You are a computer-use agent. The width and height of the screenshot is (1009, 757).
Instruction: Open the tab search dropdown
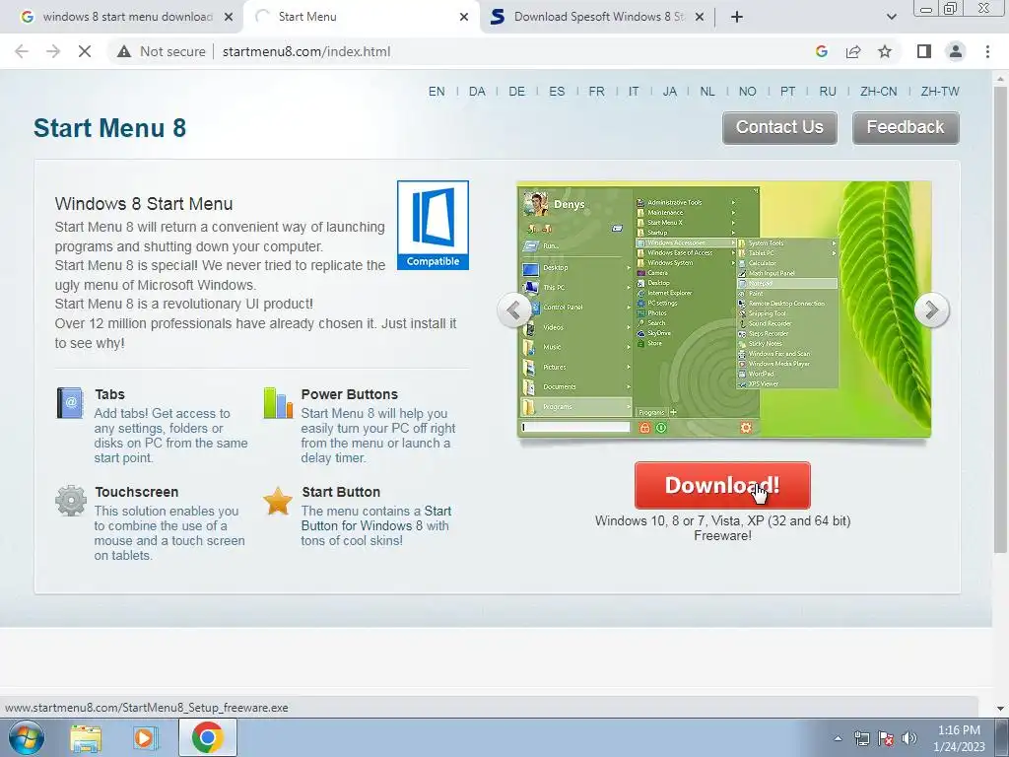pos(891,17)
